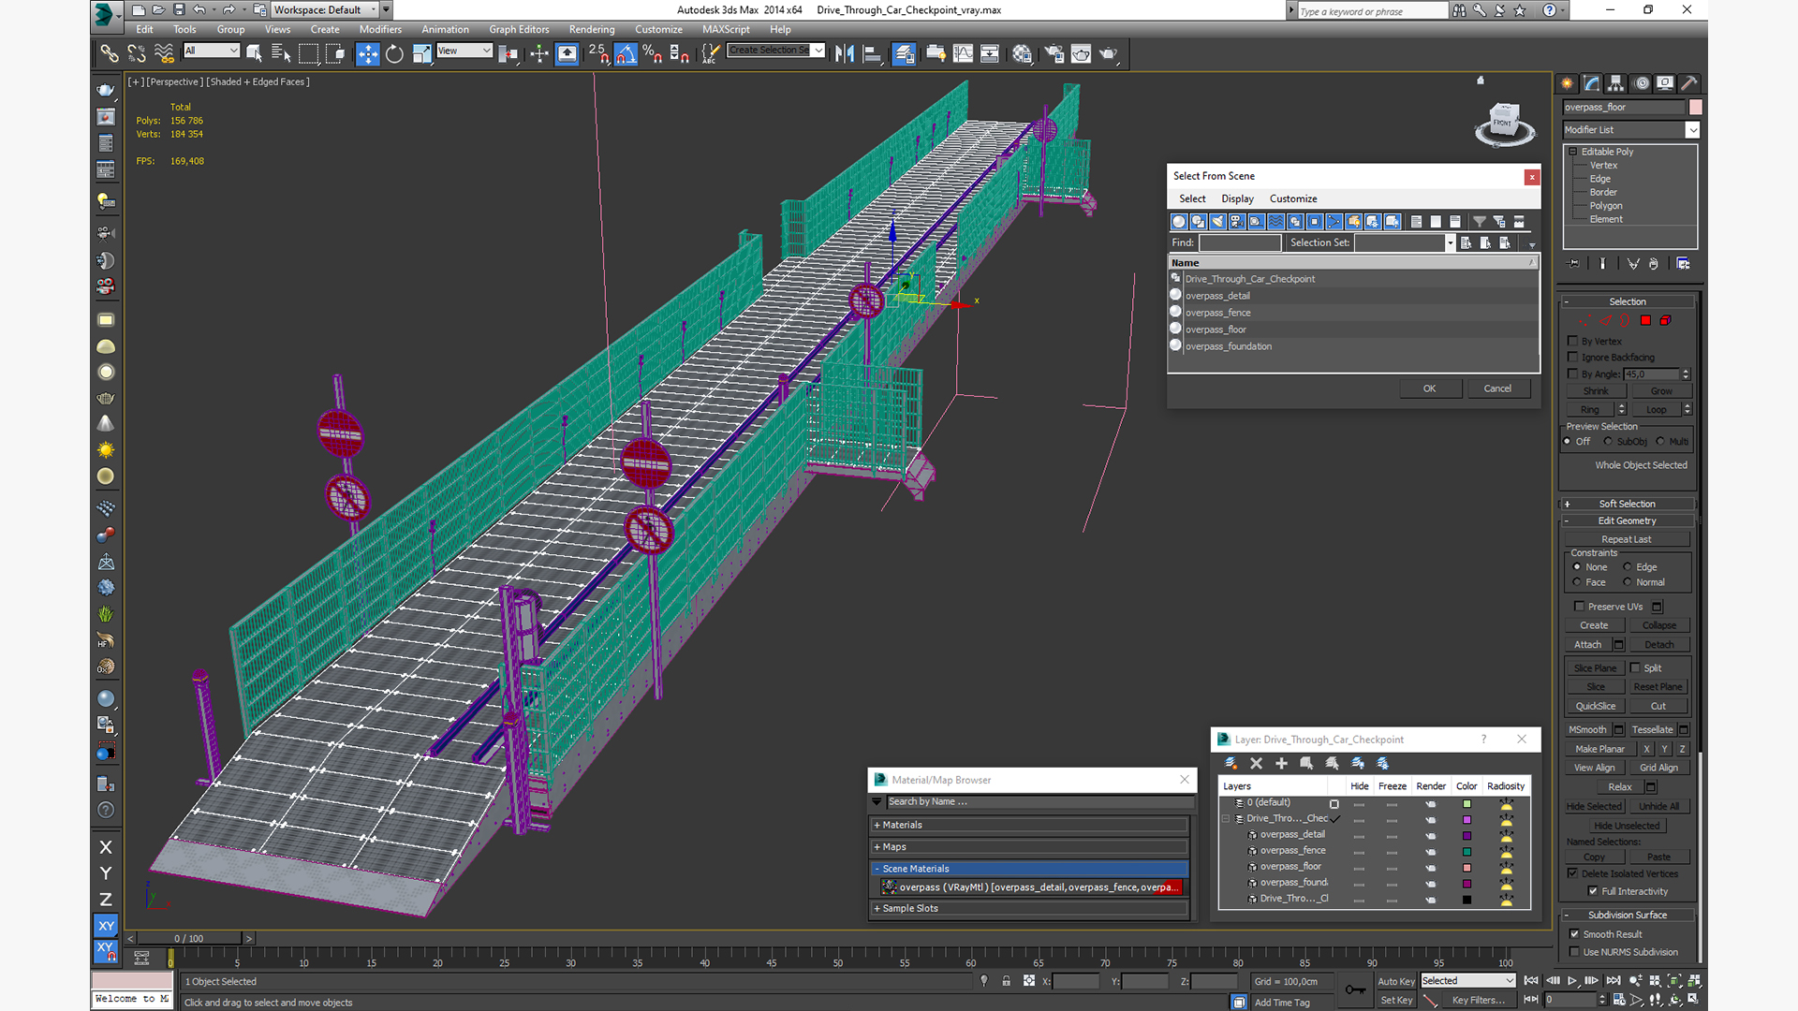Screen dimensions: 1798x1011
Task: Switch to the Hierarchy command panel tab
Action: click(1615, 83)
